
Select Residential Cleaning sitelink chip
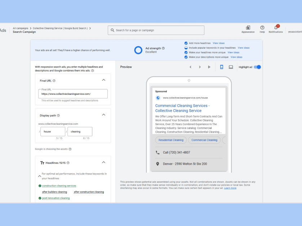click(171, 140)
